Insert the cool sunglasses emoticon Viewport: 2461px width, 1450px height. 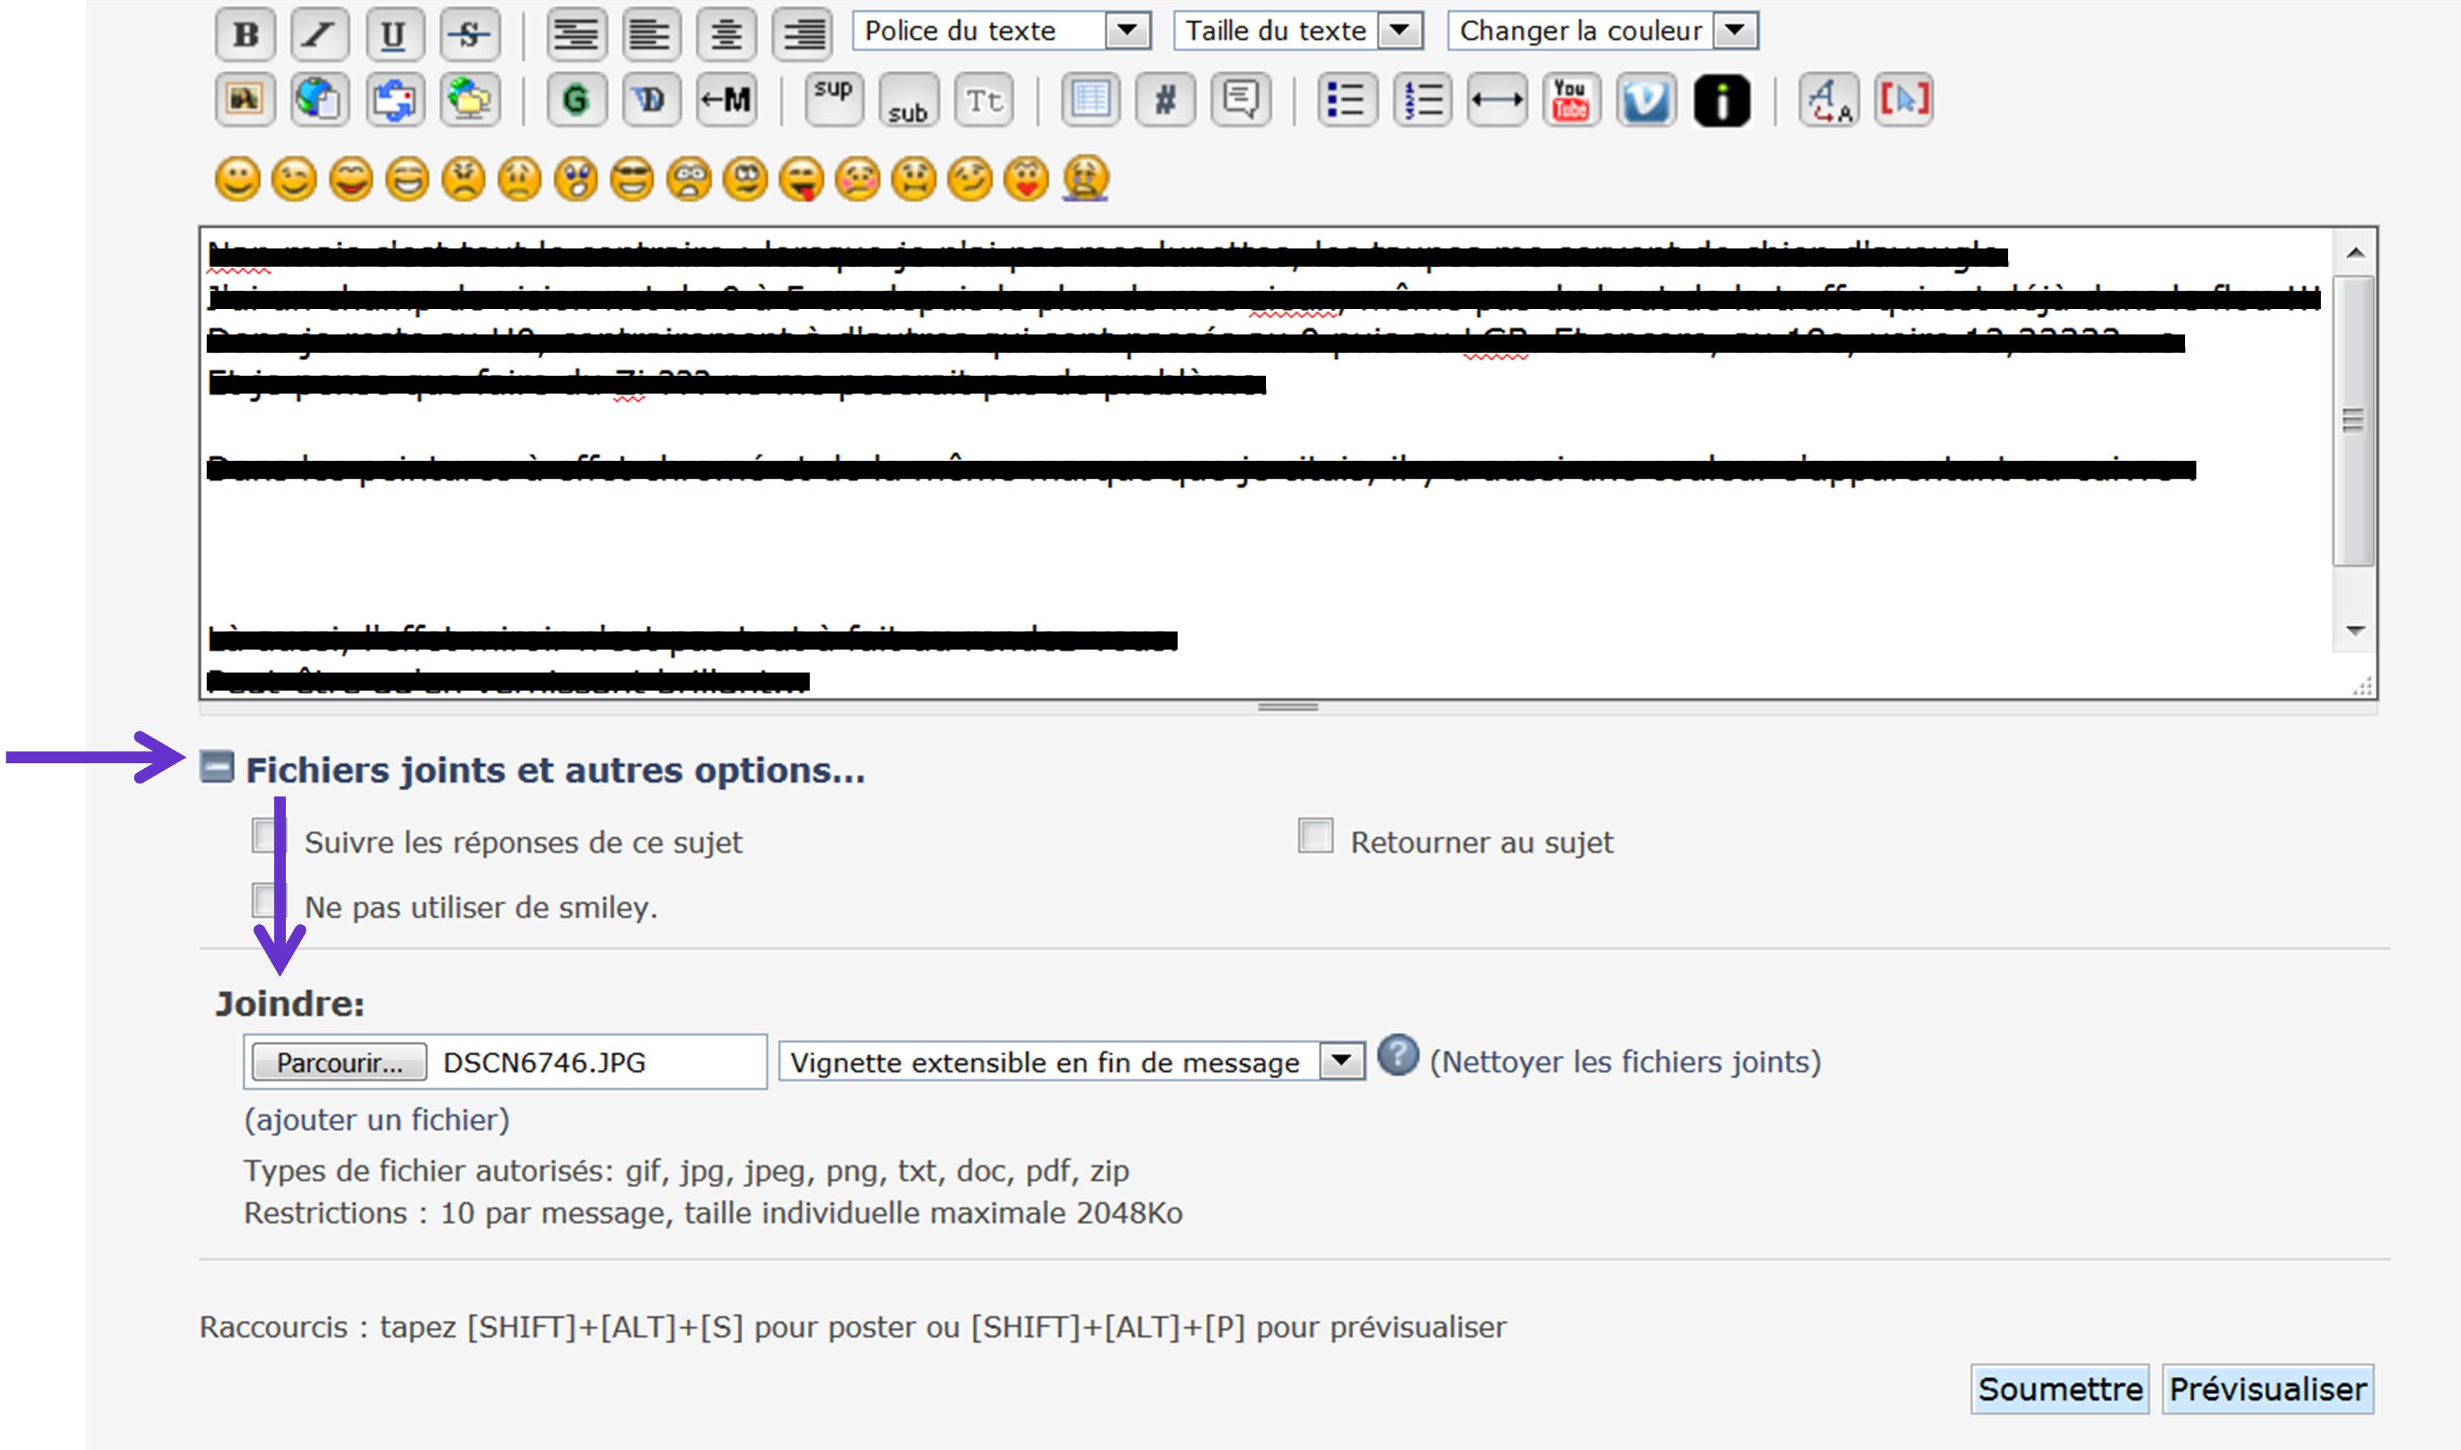[632, 179]
